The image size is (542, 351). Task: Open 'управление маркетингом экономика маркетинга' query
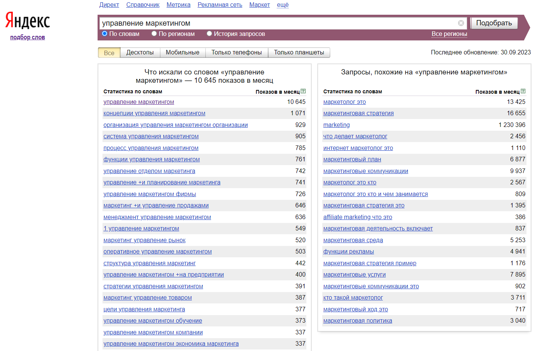tap(171, 344)
